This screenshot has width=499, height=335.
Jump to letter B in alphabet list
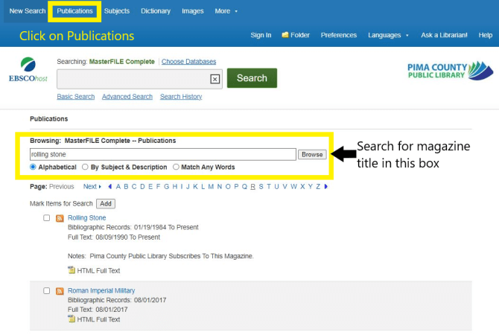pyautogui.click(x=126, y=186)
